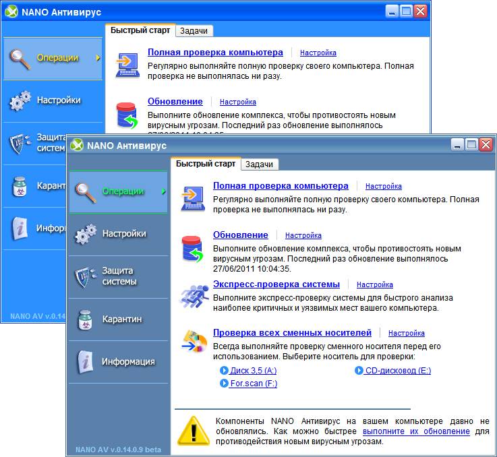Click the NANO logo icon in front window title bar
Screen dimensions: 497x457
[77, 145]
